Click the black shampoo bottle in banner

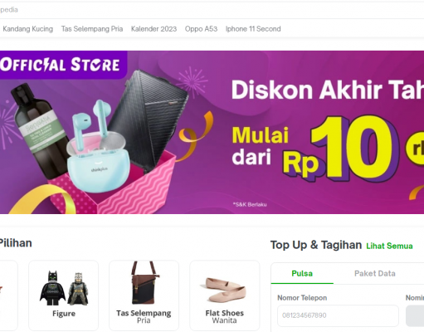[40, 130]
